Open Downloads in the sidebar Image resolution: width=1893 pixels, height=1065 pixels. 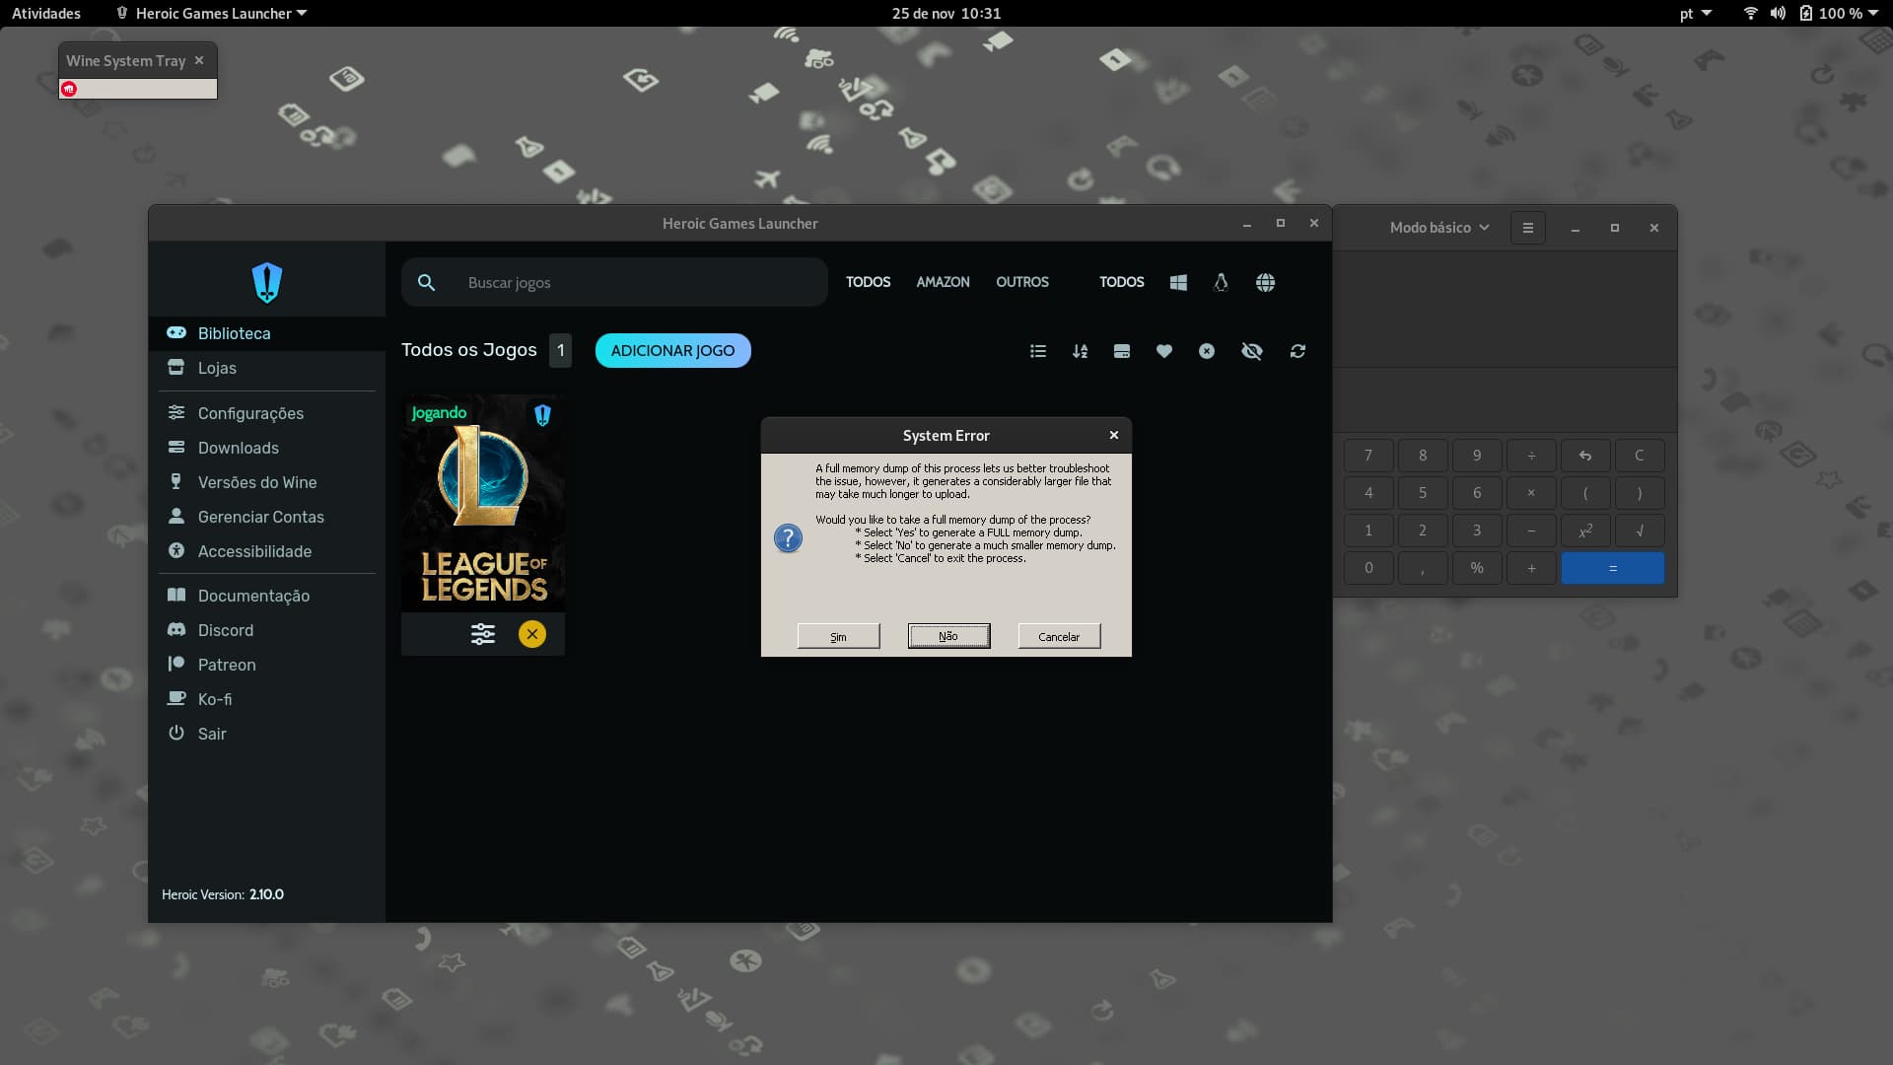[267, 448]
